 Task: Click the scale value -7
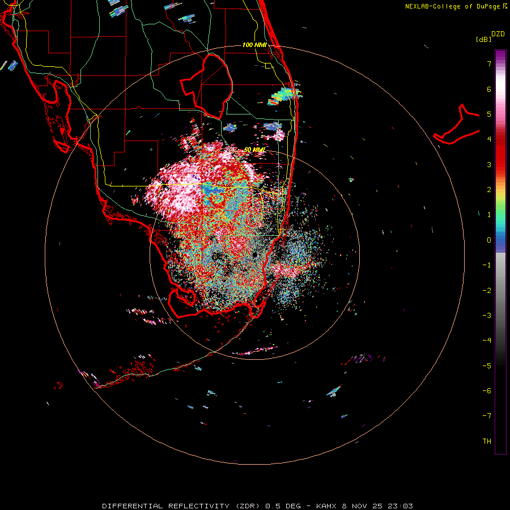487,416
